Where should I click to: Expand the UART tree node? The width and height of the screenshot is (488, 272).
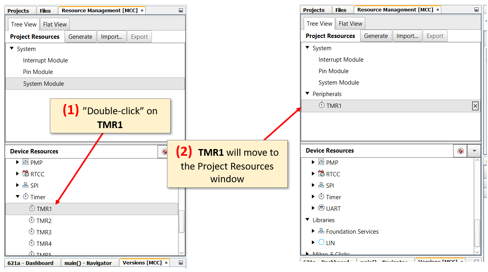point(313,208)
